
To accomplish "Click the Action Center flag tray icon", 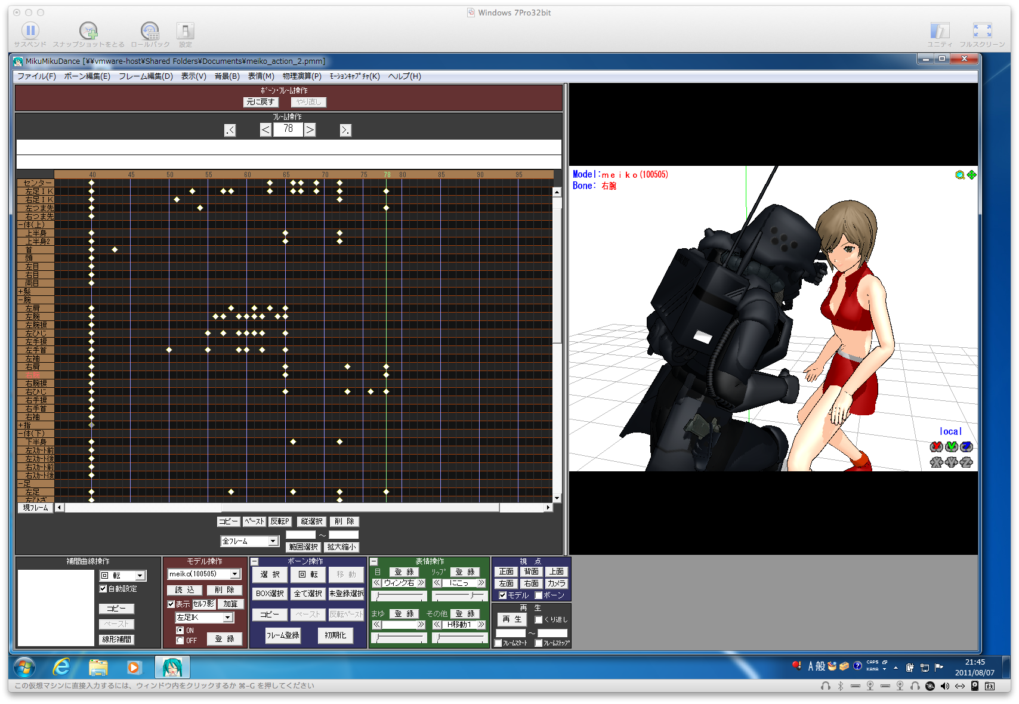I will point(939,667).
